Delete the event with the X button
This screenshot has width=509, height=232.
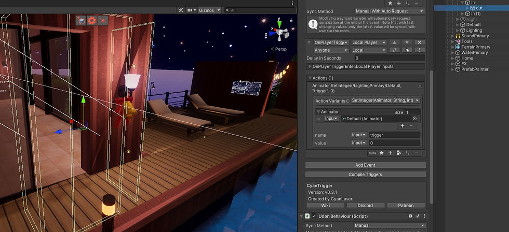click(420, 42)
